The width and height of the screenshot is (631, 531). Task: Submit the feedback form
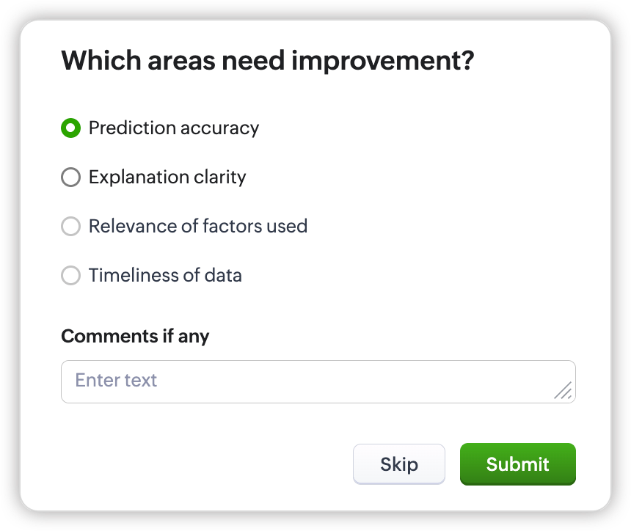(x=517, y=464)
